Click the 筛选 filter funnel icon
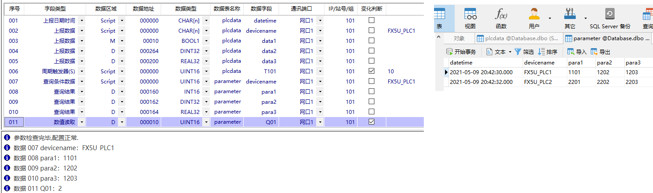The height and width of the screenshot is (193, 653). click(x=518, y=52)
